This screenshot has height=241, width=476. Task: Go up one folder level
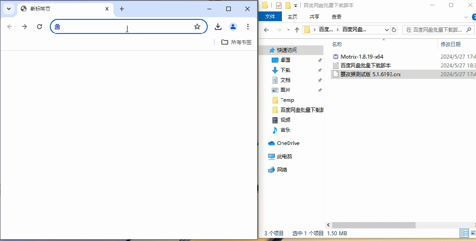pyautogui.click(x=297, y=30)
